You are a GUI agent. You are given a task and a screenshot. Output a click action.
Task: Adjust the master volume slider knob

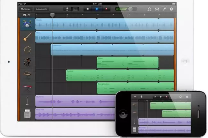point(130,9)
